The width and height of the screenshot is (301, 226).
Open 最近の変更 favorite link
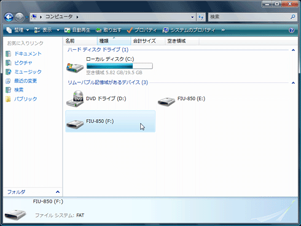point(25,81)
